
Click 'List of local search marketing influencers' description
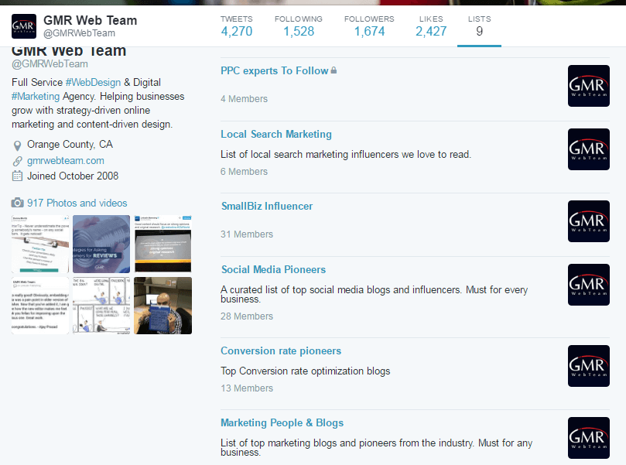click(346, 154)
